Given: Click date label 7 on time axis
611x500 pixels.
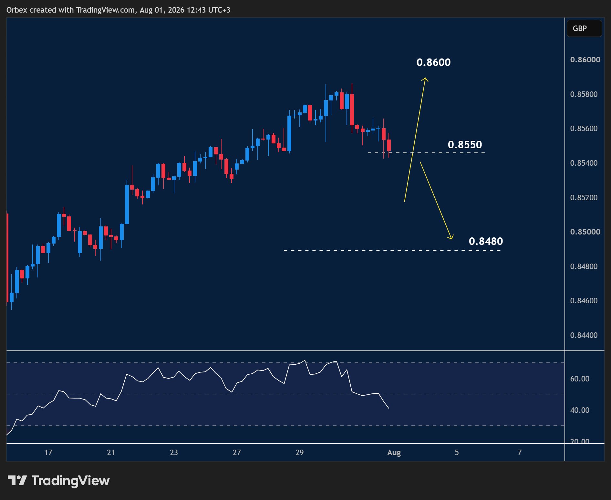Looking at the screenshot, I should (520, 453).
